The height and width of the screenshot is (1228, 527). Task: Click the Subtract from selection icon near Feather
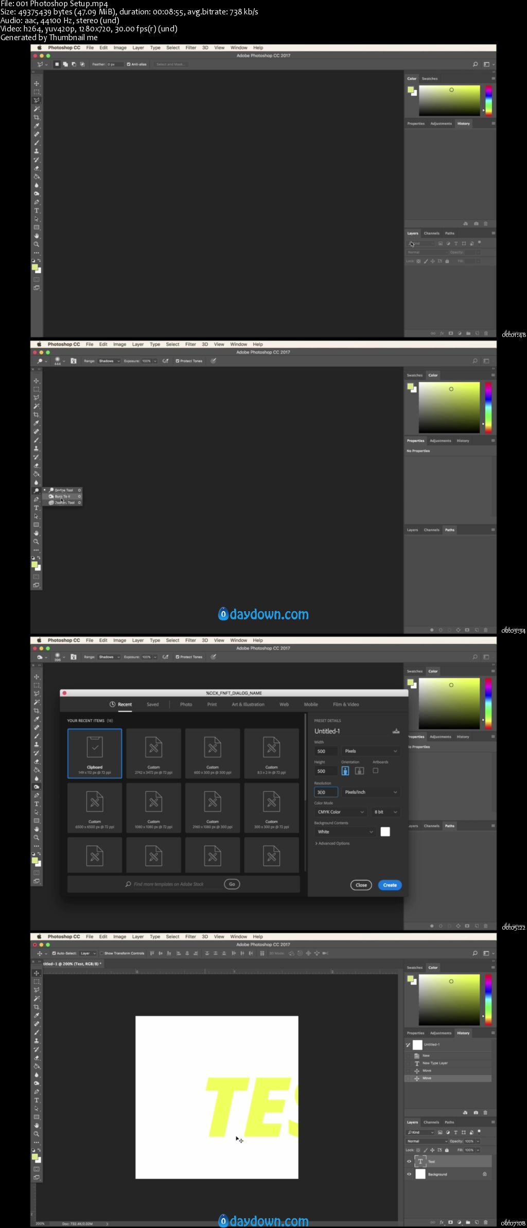click(x=74, y=64)
